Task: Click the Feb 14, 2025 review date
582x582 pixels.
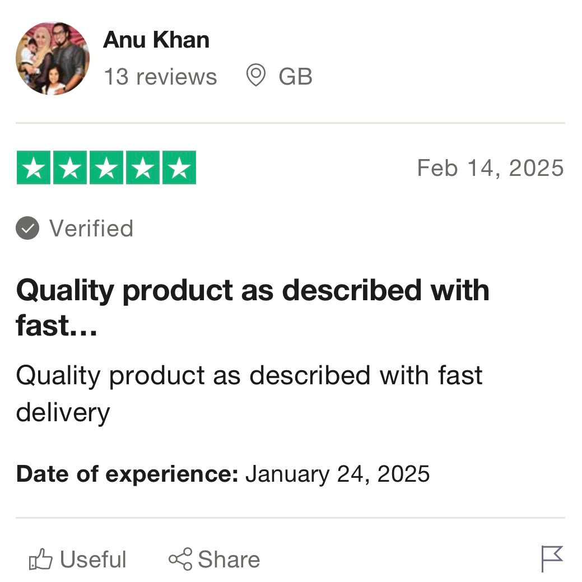Action: coord(490,168)
